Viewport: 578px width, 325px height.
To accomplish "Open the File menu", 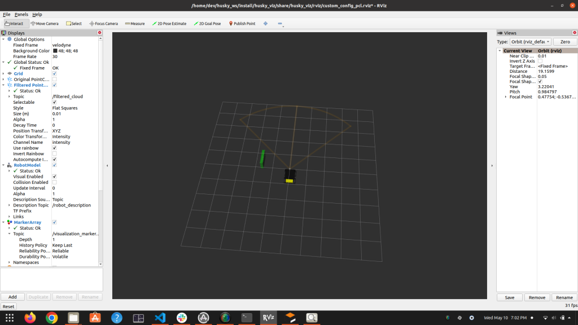I will [x=7, y=14].
